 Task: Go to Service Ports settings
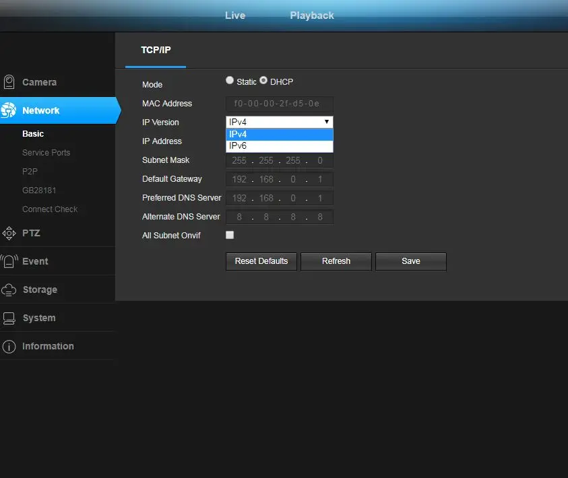(x=46, y=153)
